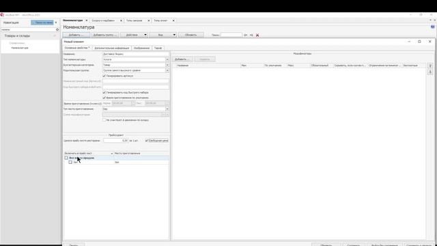Move modifier up with arrow icon

pos(430,66)
